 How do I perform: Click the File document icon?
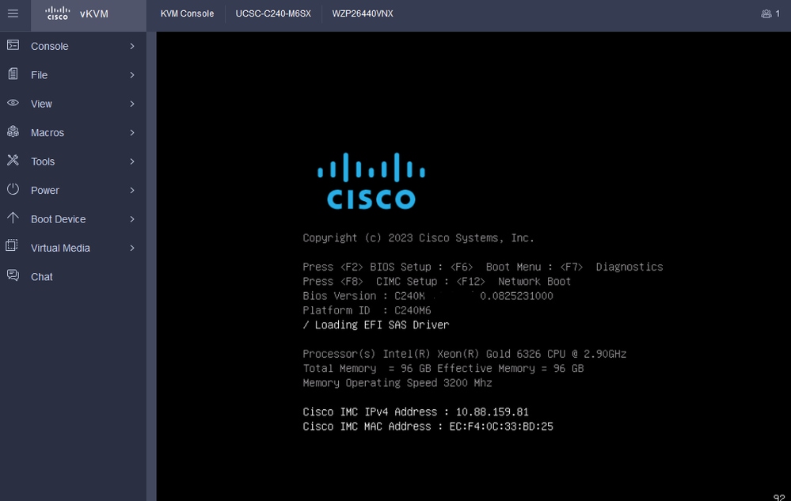[13, 74]
